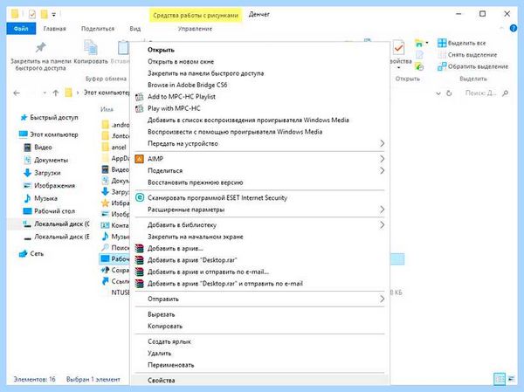Choose "Открыть" in the context menu
Viewport: 524px width, 392px height.
(x=259, y=50)
